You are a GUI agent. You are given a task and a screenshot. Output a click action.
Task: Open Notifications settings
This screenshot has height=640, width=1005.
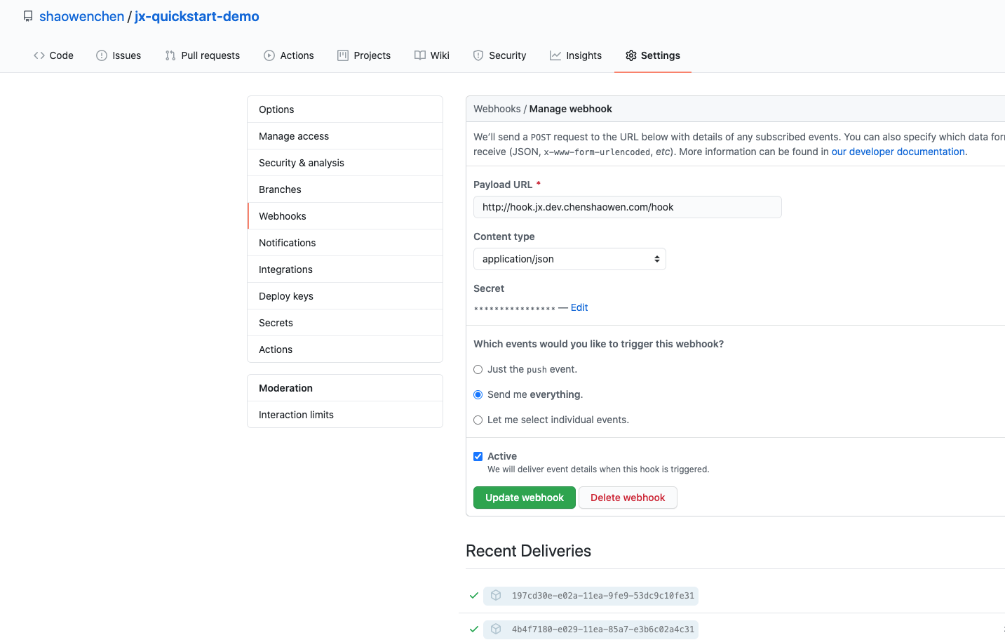click(x=345, y=243)
